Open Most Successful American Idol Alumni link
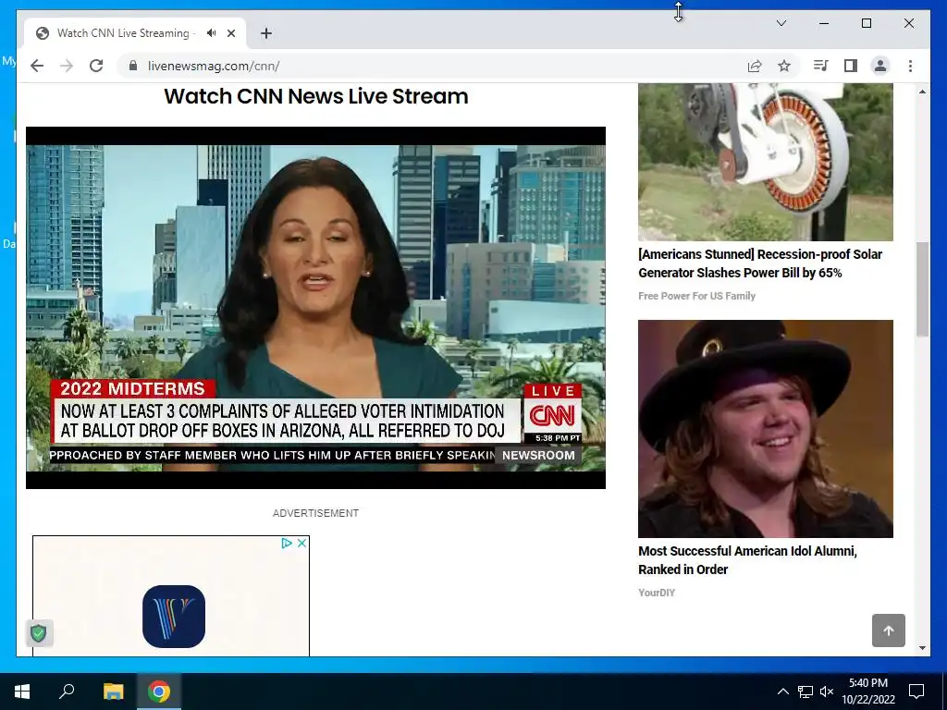The height and width of the screenshot is (710, 947). click(747, 559)
